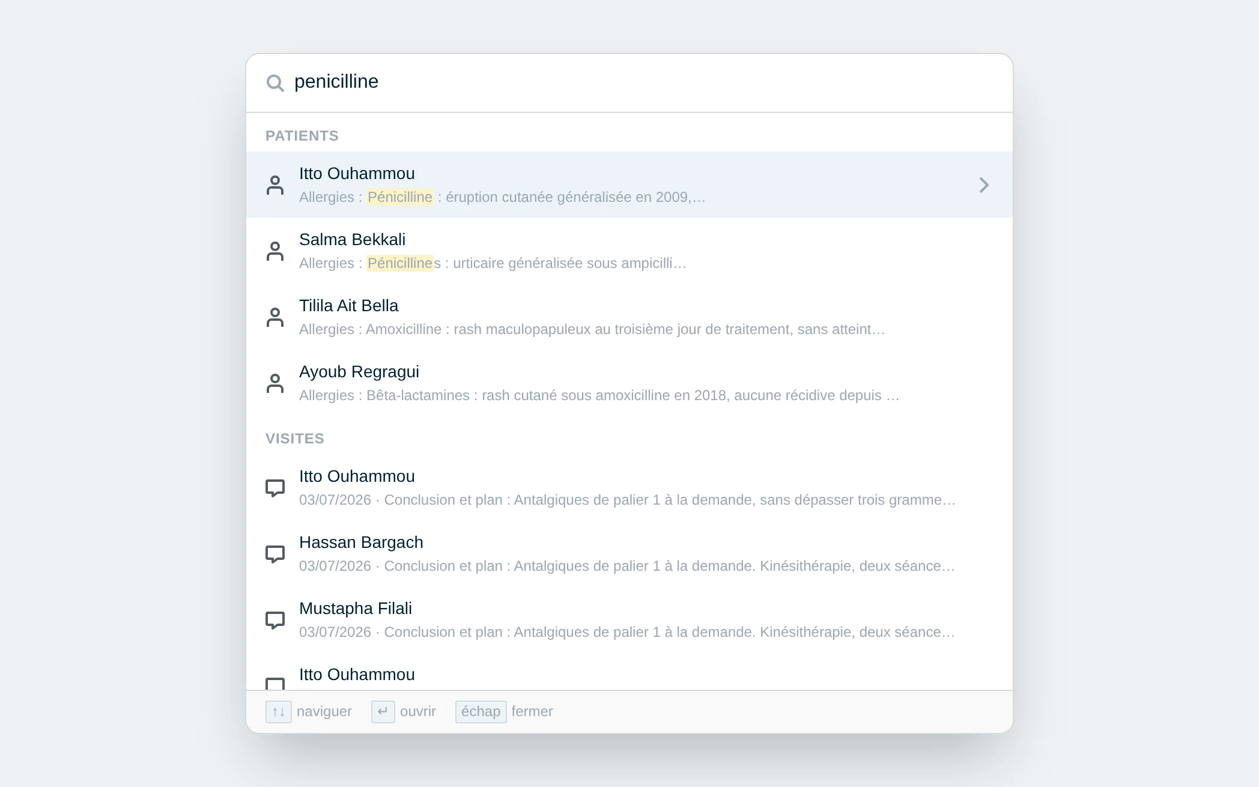Open Hassan Bargach visit from 03/07/2026

[629, 553]
